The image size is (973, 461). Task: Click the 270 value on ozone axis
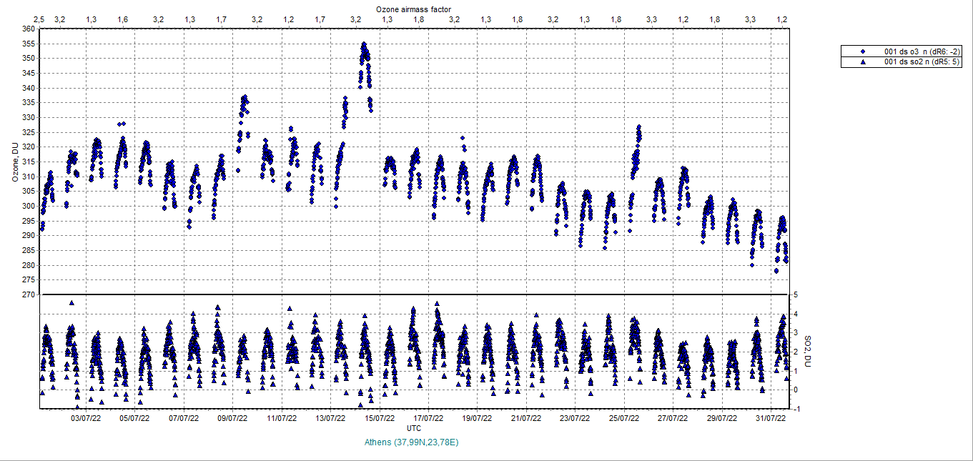click(29, 294)
